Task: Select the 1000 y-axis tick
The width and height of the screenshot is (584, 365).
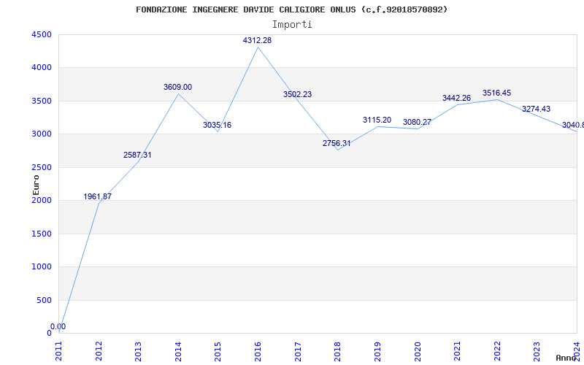Action: (42, 266)
